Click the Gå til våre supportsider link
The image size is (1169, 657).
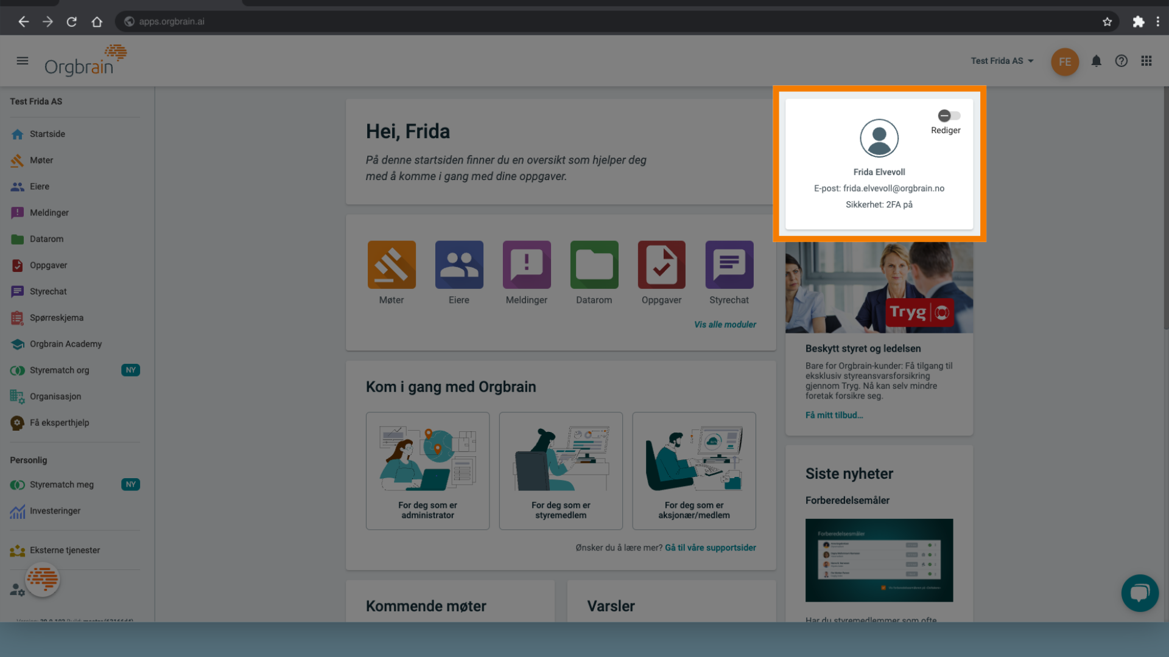click(x=711, y=548)
